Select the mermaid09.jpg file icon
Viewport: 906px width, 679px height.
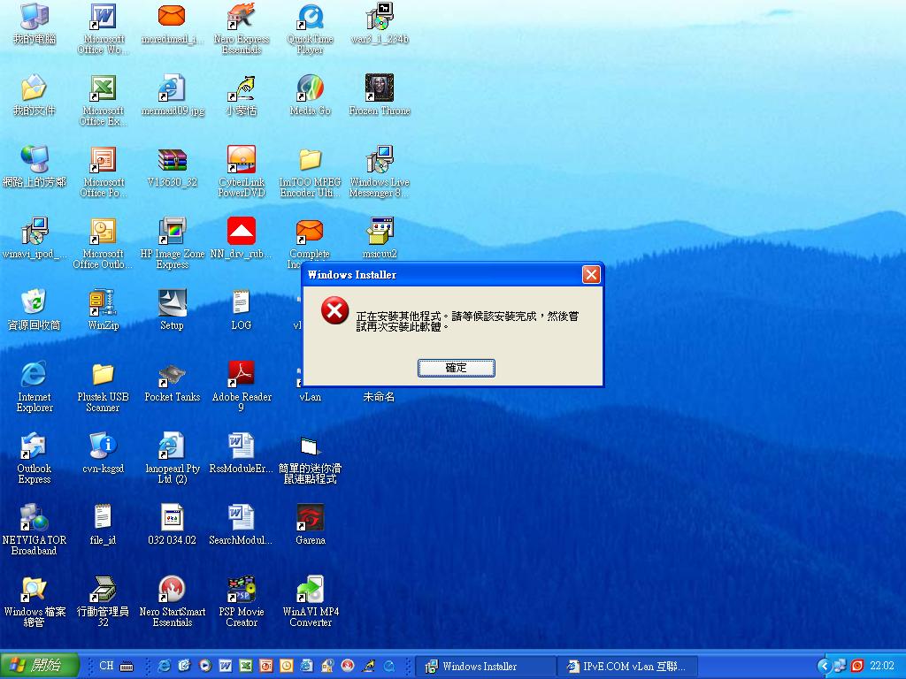pos(173,96)
